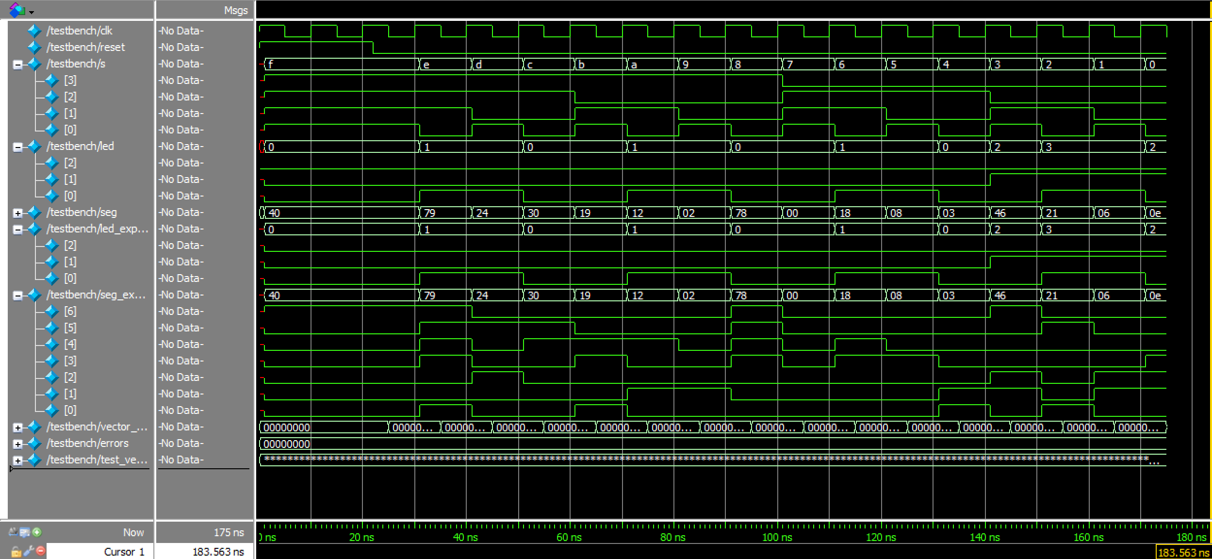Click the red delete cursor icon

point(41,551)
